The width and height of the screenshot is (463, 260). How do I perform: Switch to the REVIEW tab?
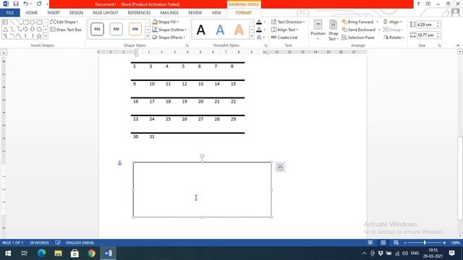[x=195, y=13]
